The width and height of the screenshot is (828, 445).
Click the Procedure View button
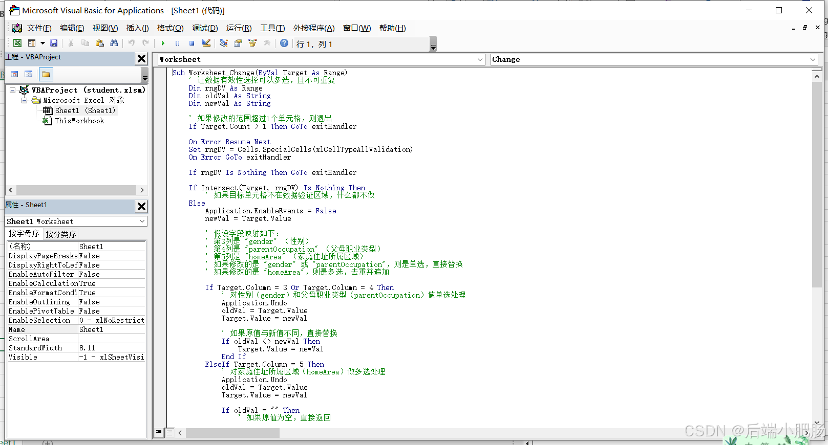coord(159,432)
